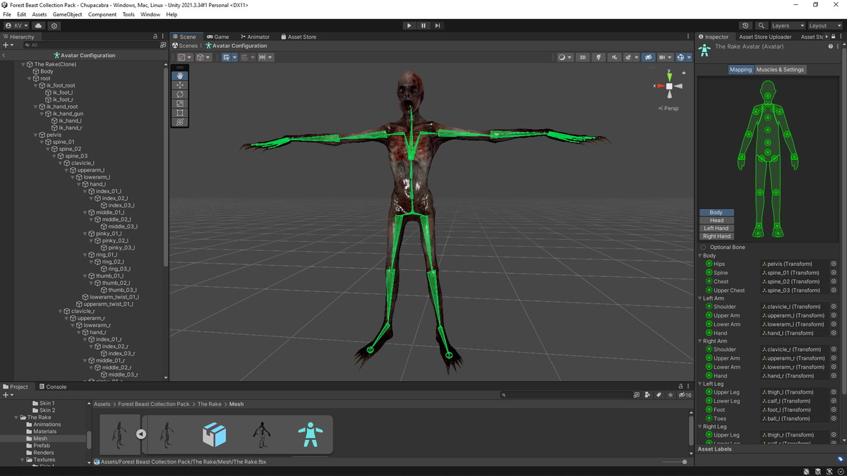Viewport: 847px width, 476px height.
Task: Toggle the Inspector lock icon
Action: (834, 37)
